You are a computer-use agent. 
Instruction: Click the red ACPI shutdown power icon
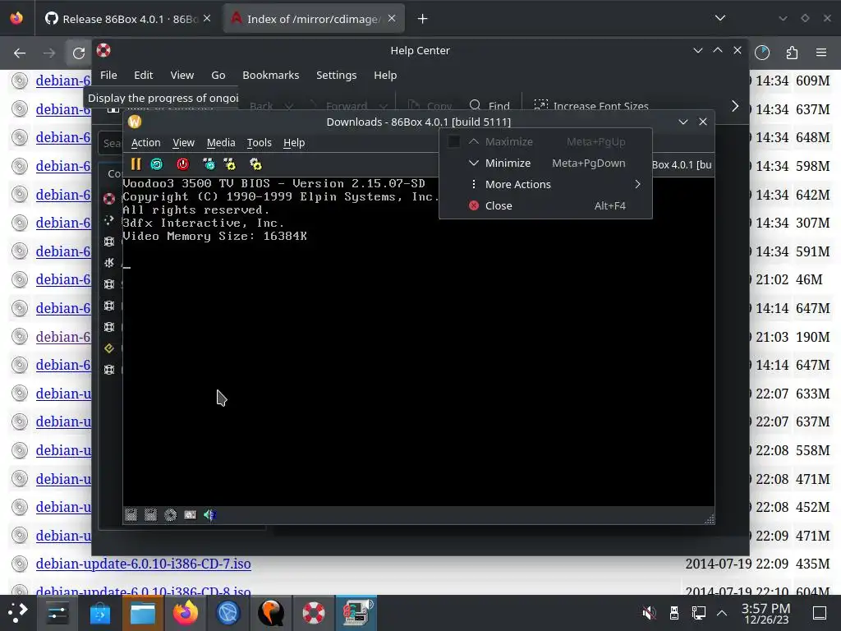(x=183, y=164)
